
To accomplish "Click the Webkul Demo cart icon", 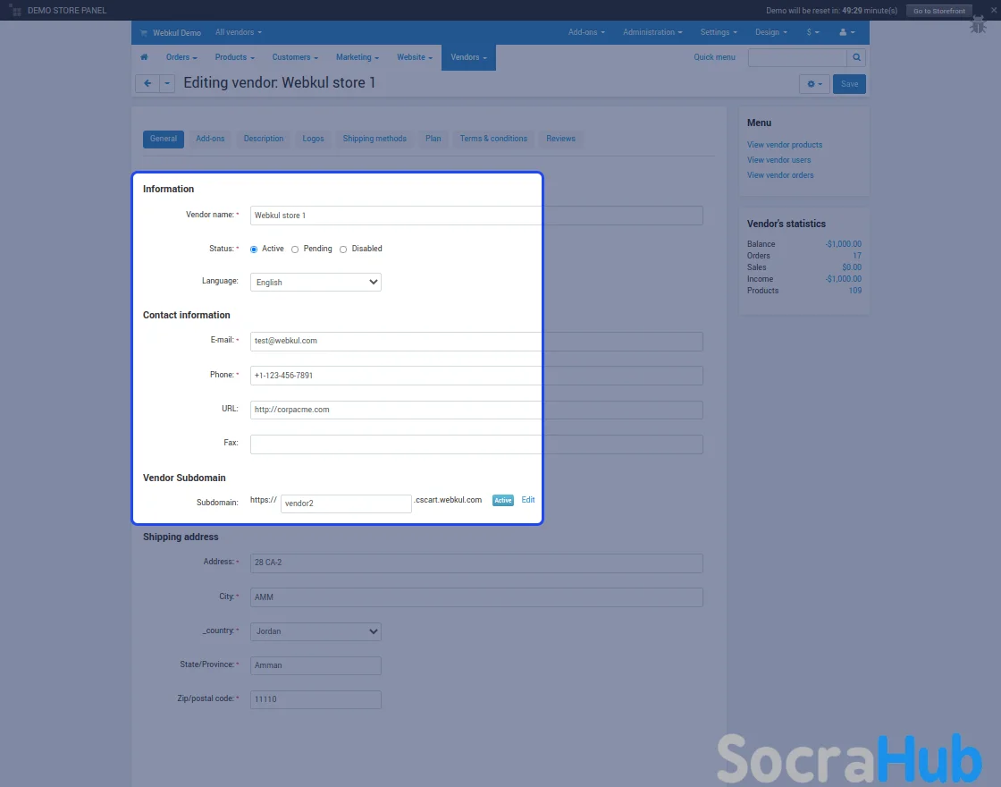I will pos(143,33).
